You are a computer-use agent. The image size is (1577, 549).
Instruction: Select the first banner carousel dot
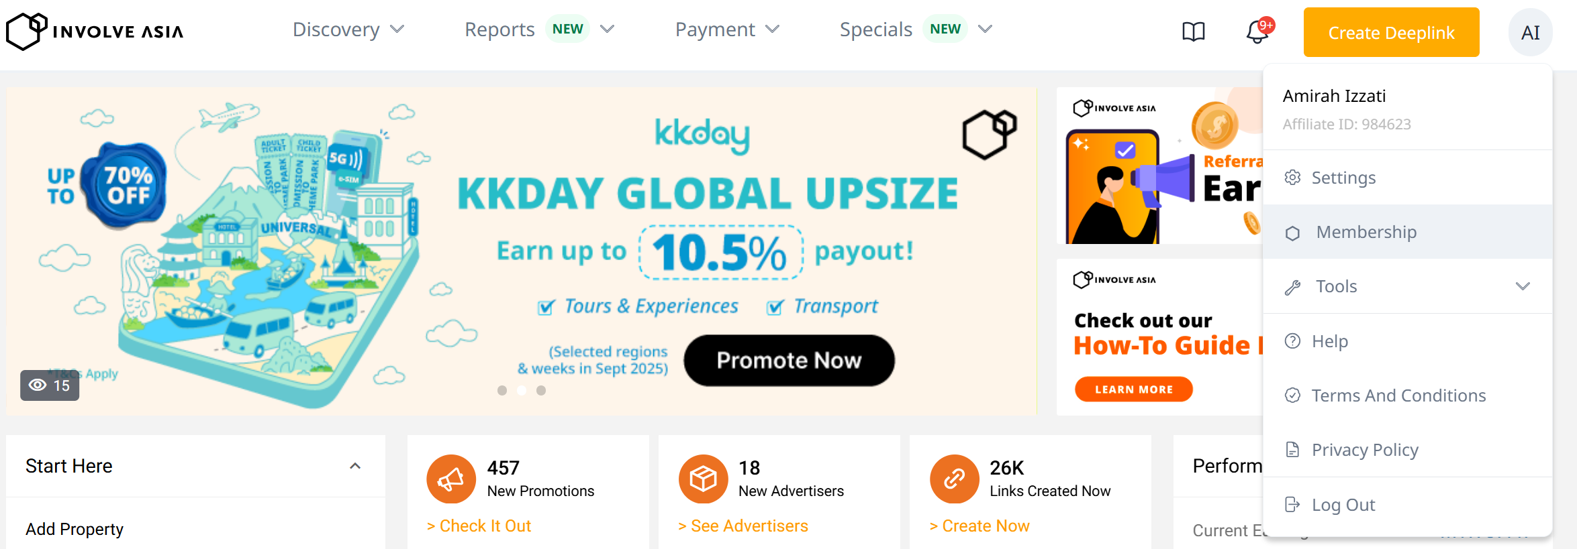pyautogui.click(x=502, y=390)
